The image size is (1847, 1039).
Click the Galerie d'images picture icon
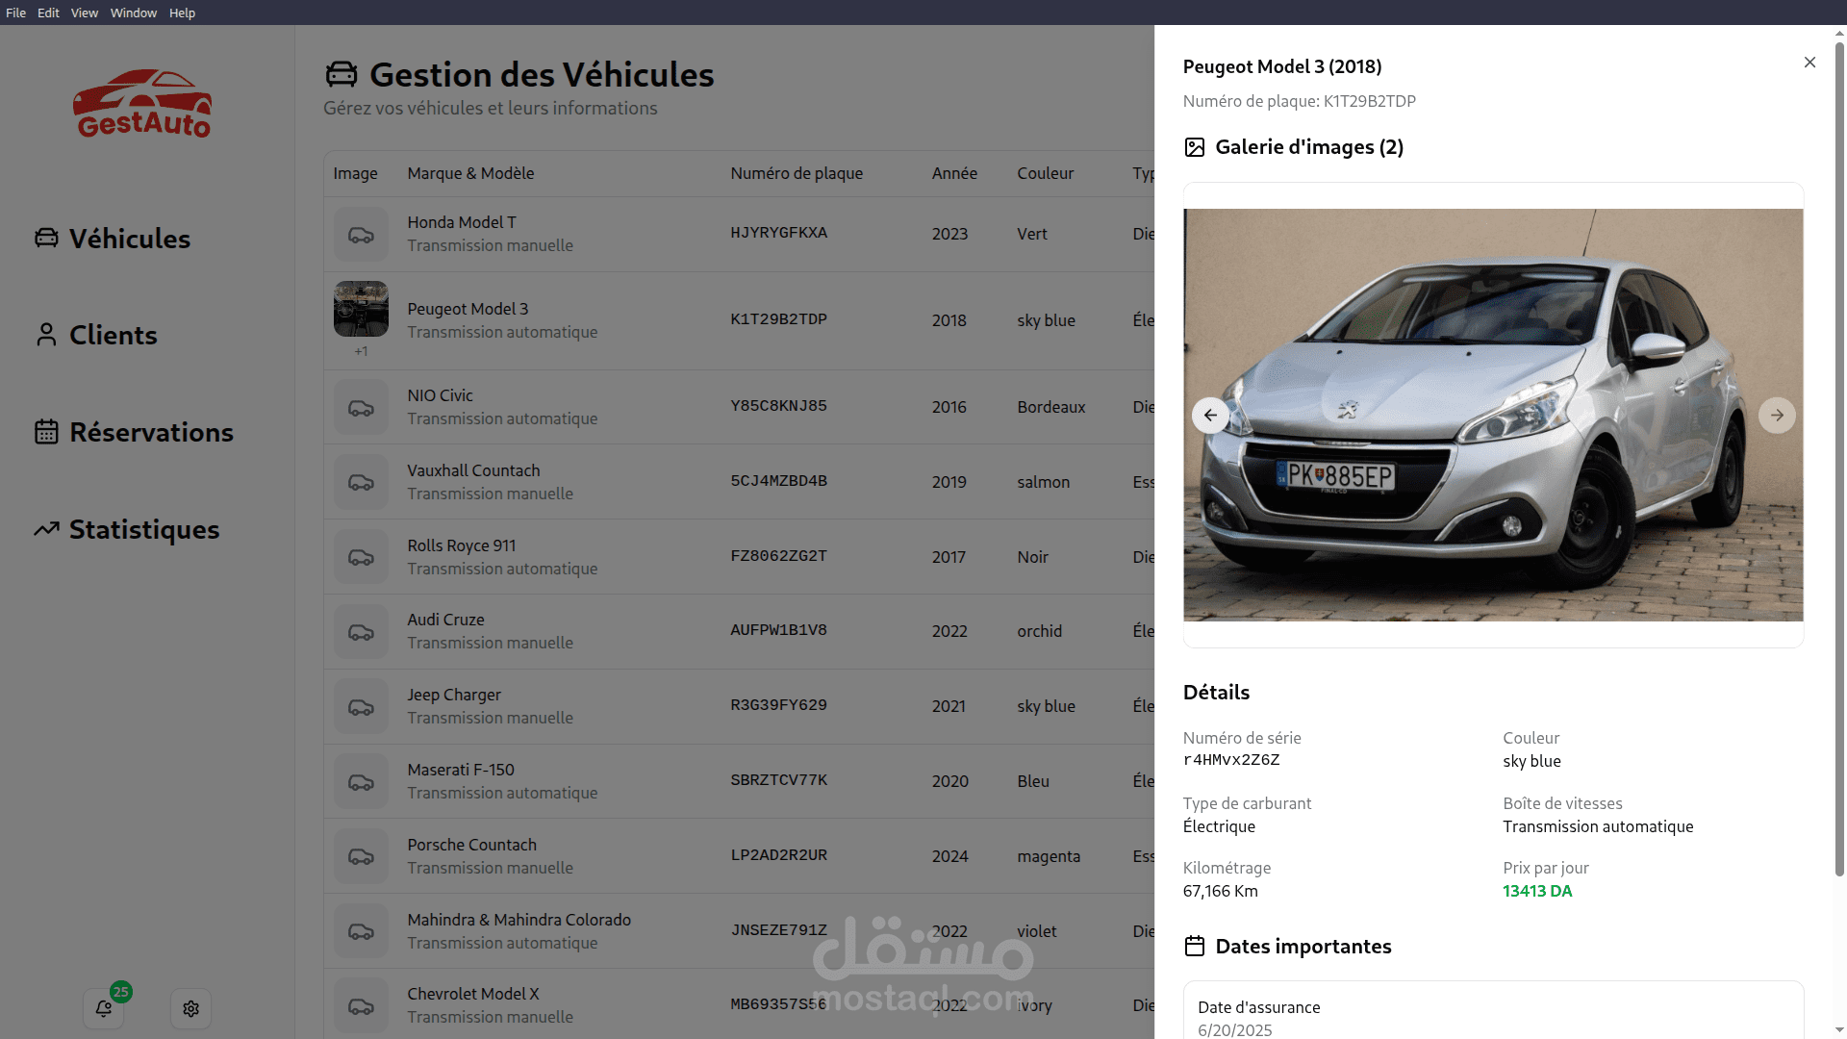pyautogui.click(x=1194, y=147)
